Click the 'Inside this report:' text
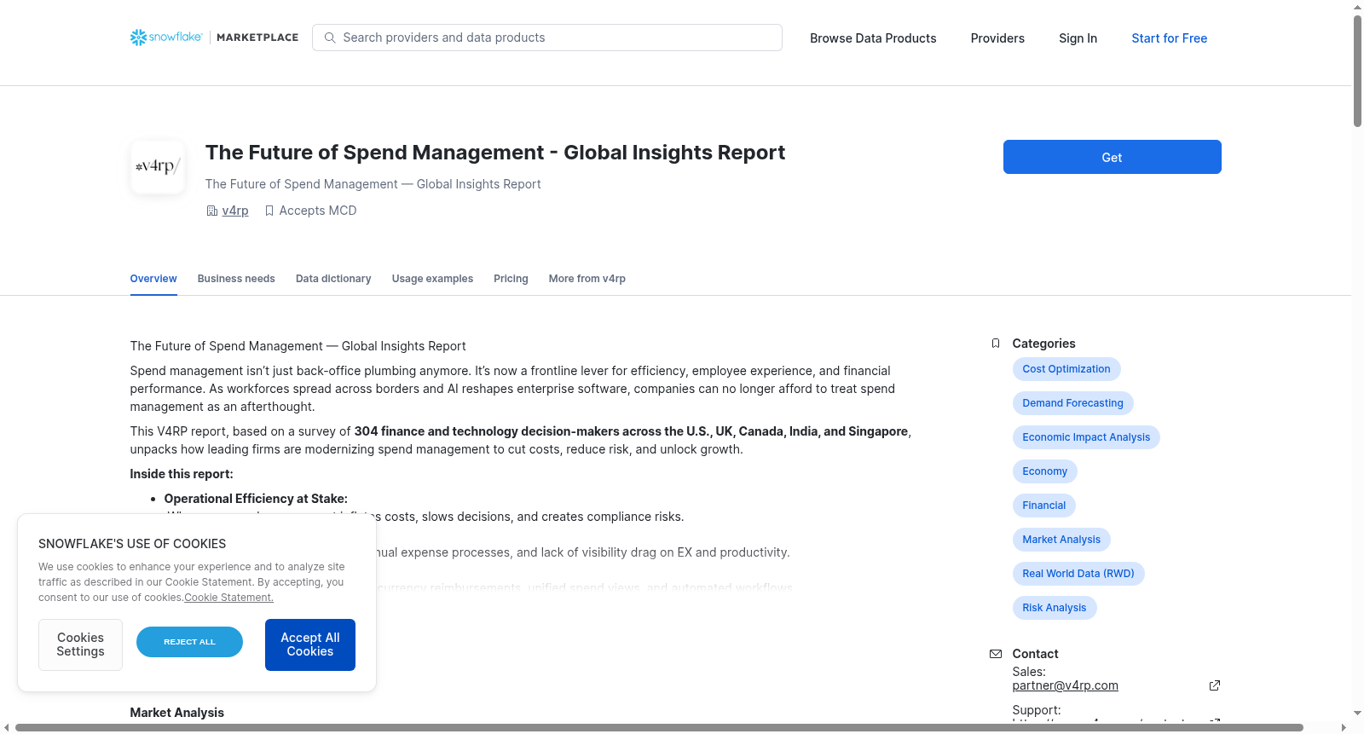Screen dimensions: 1364x734 click(x=182, y=474)
